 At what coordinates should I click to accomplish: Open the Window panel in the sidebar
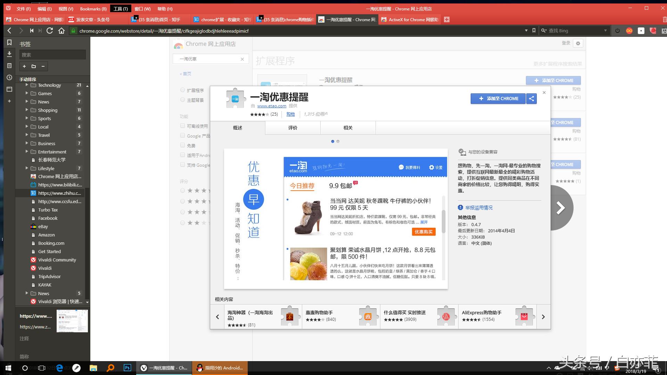[x=9, y=89]
